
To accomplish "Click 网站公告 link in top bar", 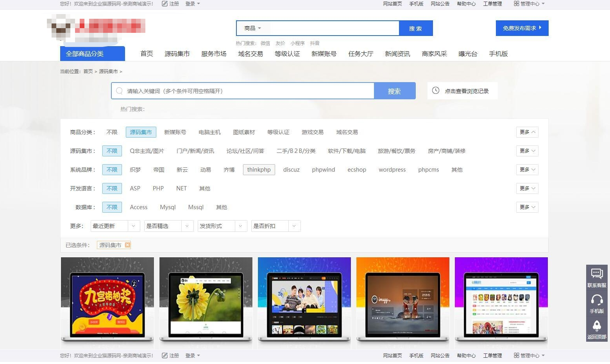I will tap(440, 4).
